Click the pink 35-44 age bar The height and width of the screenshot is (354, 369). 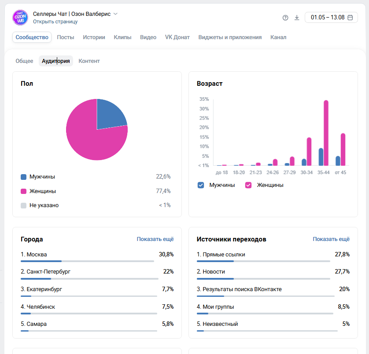click(x=326, y=133)
